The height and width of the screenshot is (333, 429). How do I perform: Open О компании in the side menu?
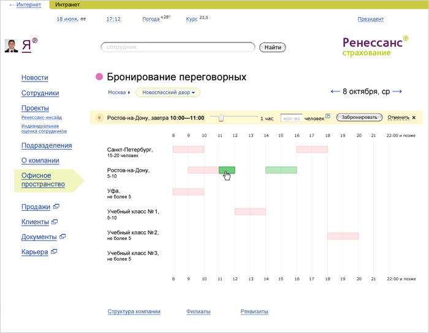40,161
